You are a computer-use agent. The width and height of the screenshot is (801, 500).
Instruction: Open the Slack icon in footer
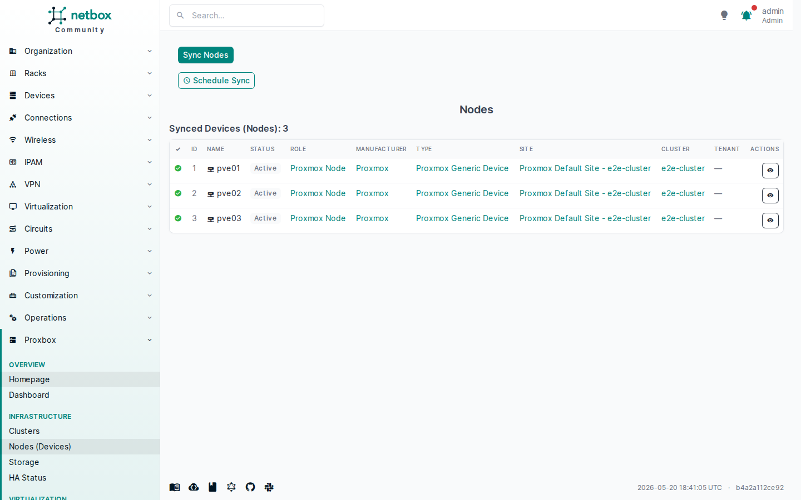coord(269,487)
